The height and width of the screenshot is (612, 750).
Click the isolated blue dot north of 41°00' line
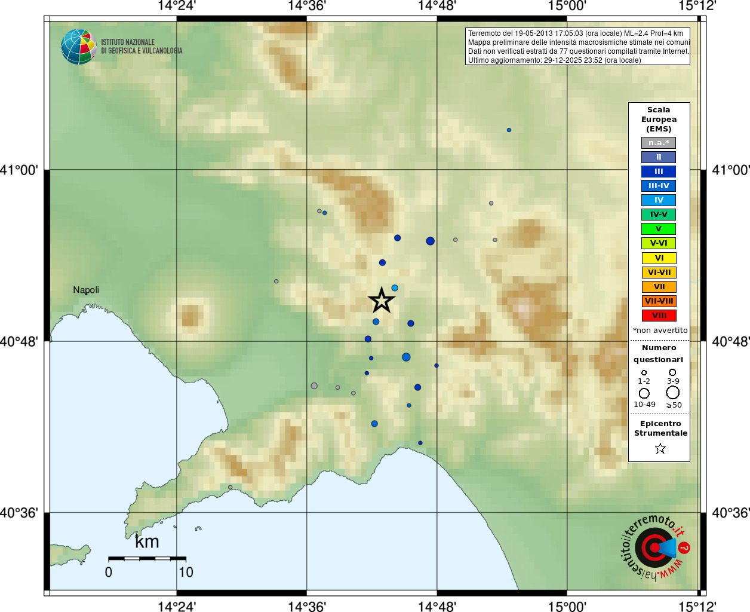tap(509, 130)
